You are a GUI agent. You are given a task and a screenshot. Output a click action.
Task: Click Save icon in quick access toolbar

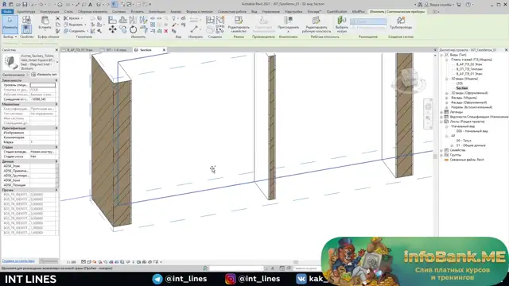tap(25, 5)
